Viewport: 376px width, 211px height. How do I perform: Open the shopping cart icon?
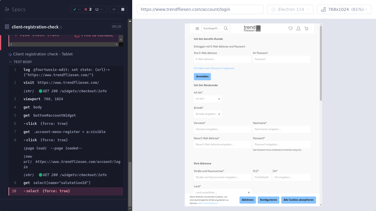[x=306, y=28]
